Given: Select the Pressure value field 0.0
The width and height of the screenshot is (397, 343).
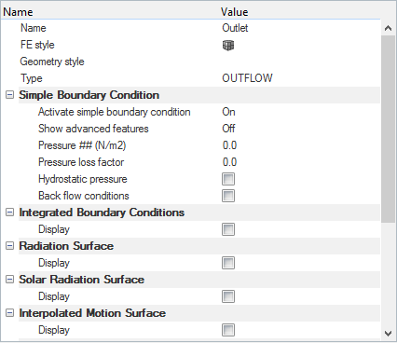Looking at the screenshot, I should coord(300,145).
